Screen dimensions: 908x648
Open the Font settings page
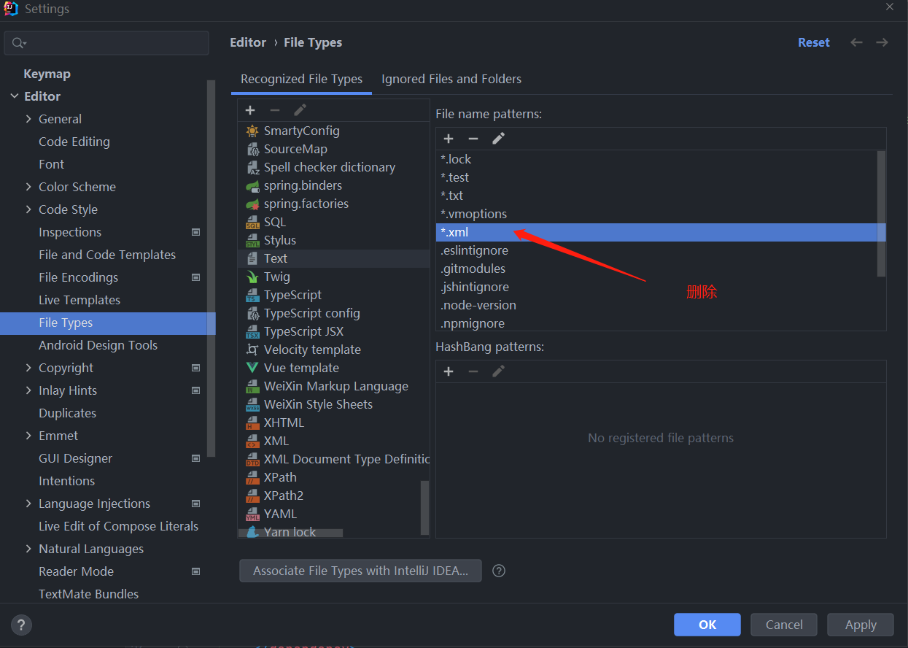pos(51,164)
